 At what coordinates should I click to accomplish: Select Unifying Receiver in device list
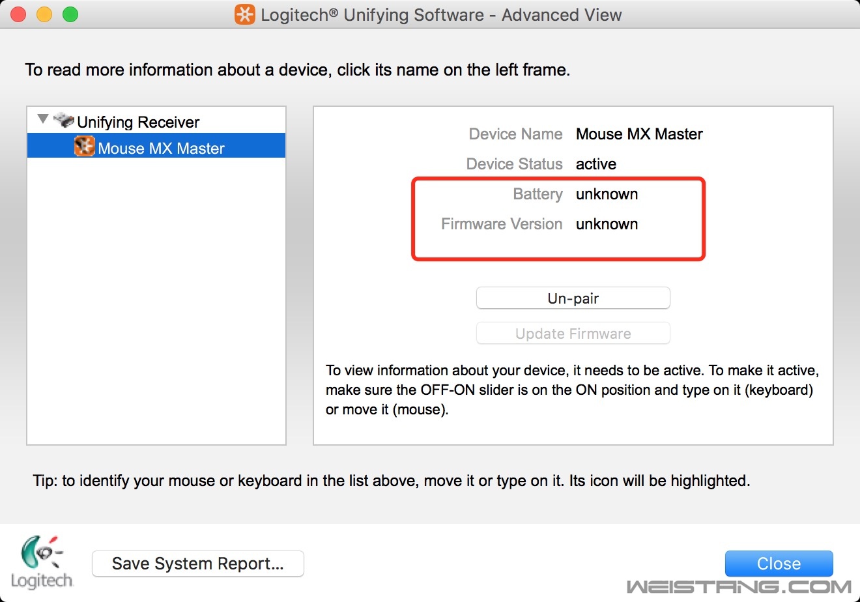point(138,122)
